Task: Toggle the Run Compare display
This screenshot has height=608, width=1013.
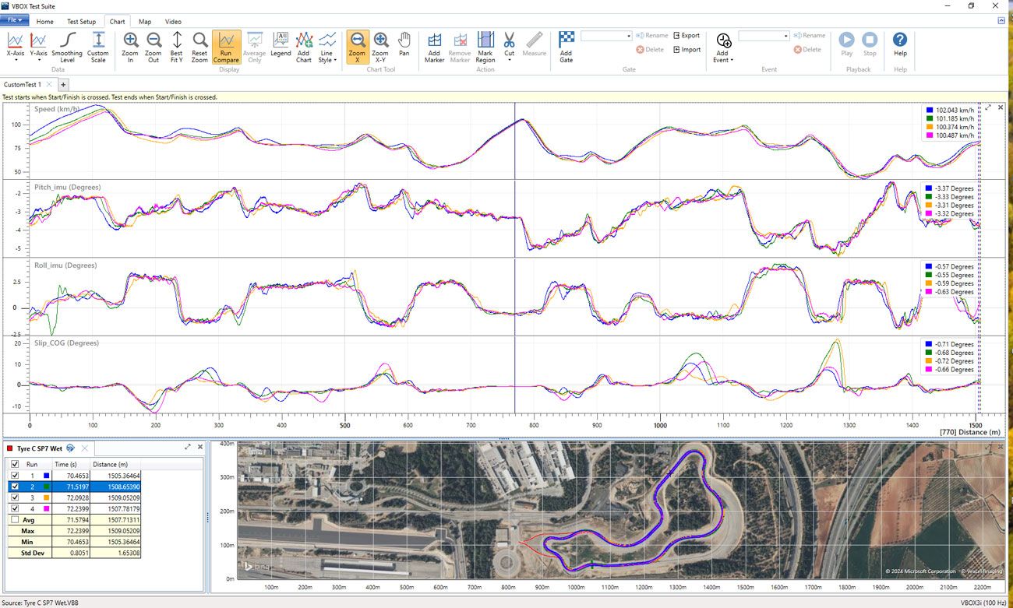Action: click(226, 47)
